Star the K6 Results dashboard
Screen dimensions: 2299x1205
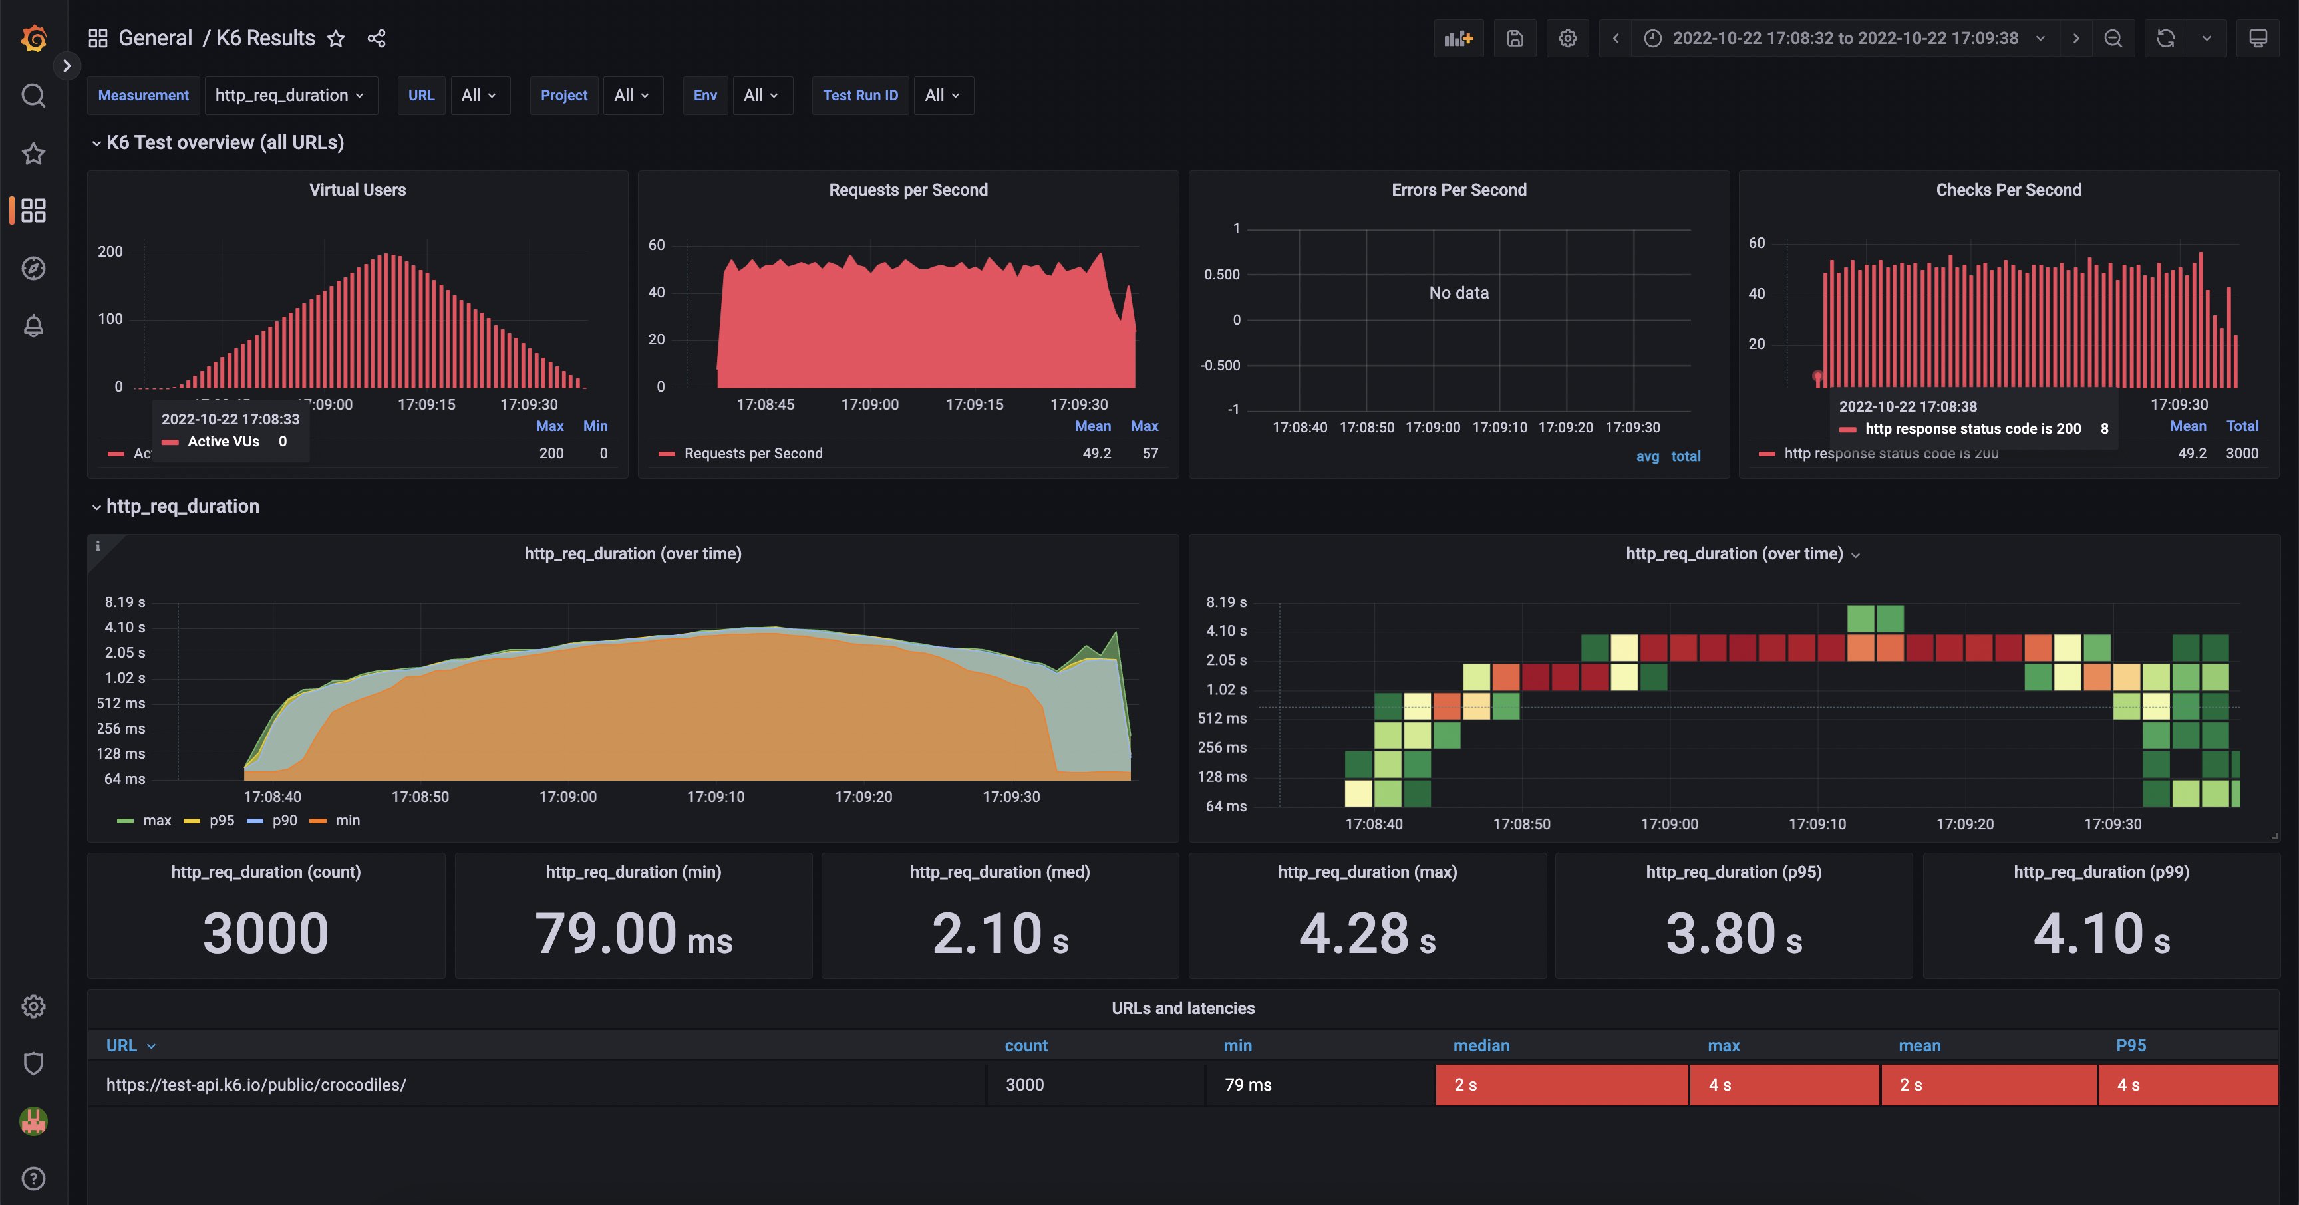pyautogui.click(x=335, y=39)
